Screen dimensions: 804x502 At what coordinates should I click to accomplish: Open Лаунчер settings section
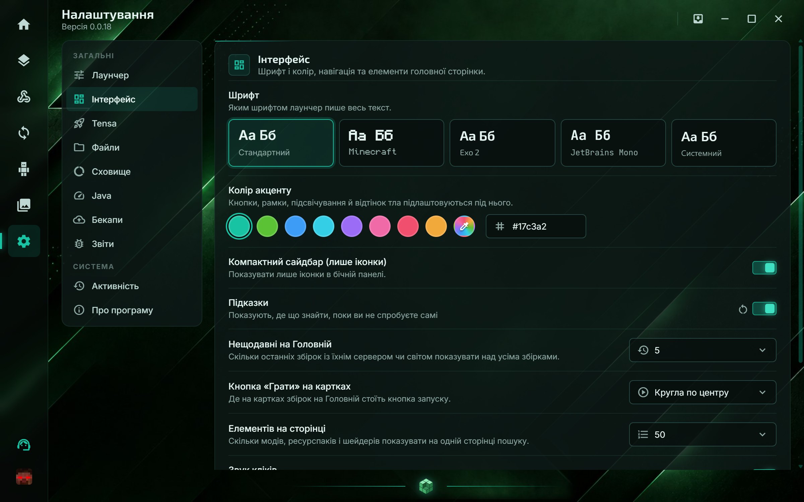tap(132, 75)
